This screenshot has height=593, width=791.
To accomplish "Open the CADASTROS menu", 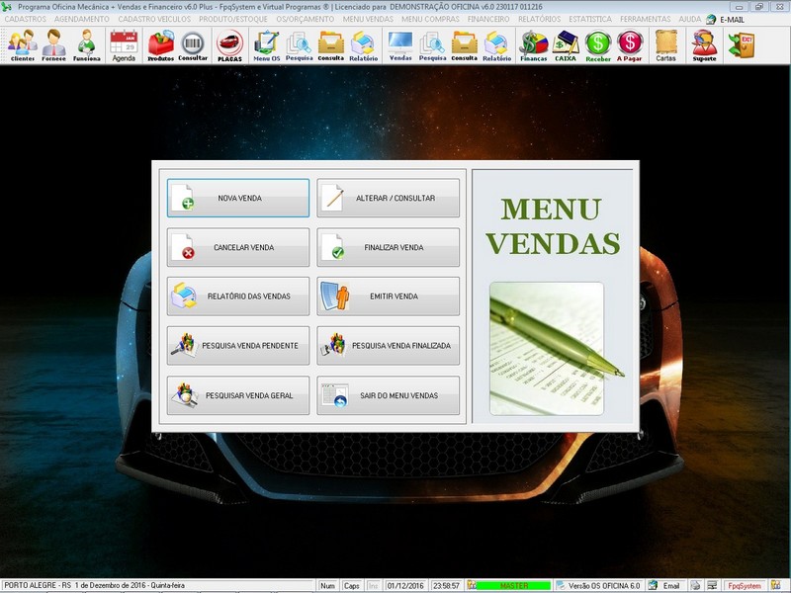I will coord(26,19).
